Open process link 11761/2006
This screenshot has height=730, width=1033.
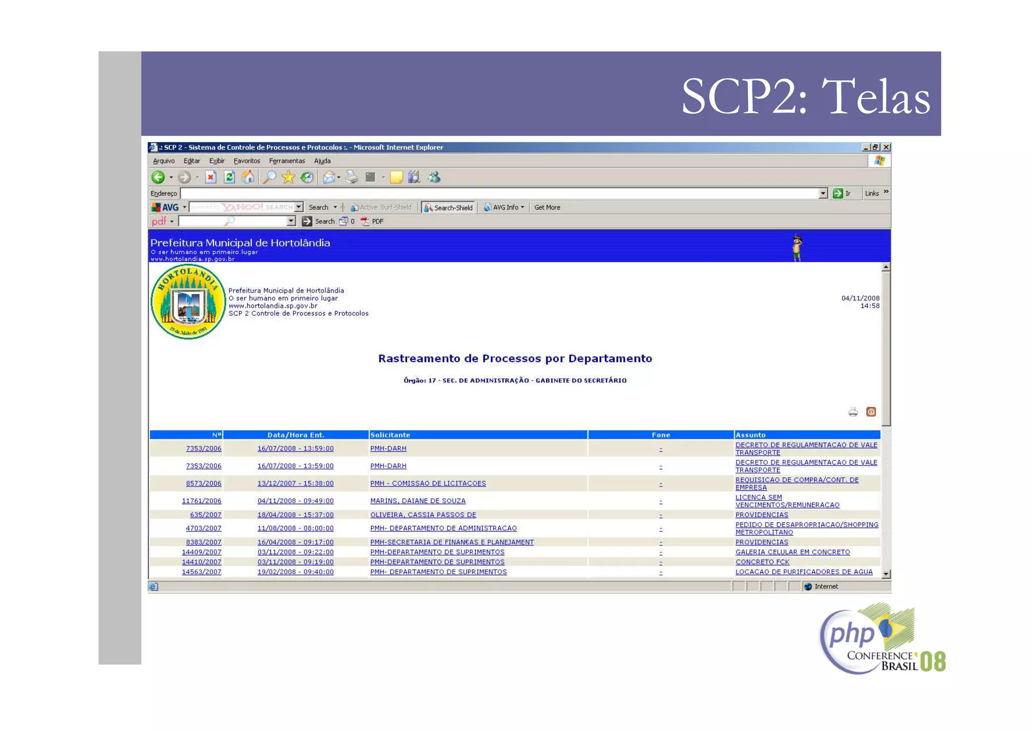point(201,501)
